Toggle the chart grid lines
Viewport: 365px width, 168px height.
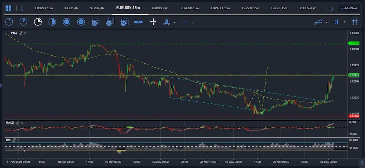pos(355,22)
